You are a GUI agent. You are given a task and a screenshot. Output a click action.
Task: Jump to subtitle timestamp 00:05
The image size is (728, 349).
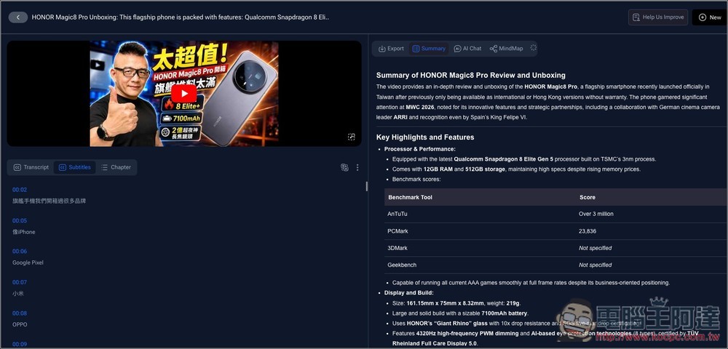point(20,220)
